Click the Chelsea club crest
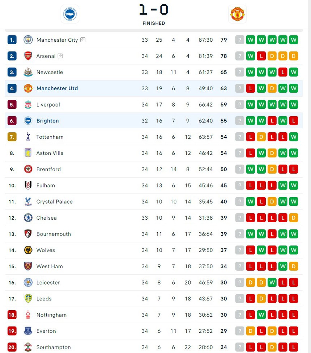This screenshot has height=353, width=311. point(28,217)
